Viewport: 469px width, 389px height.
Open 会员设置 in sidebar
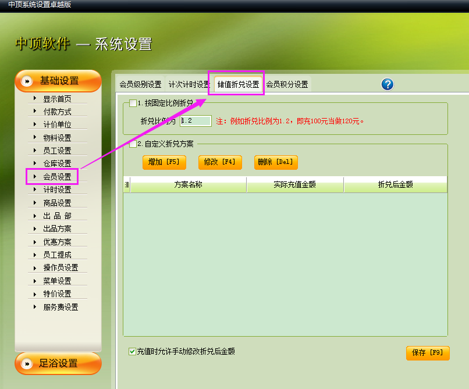pyautogui.click(x=57, y=176)
